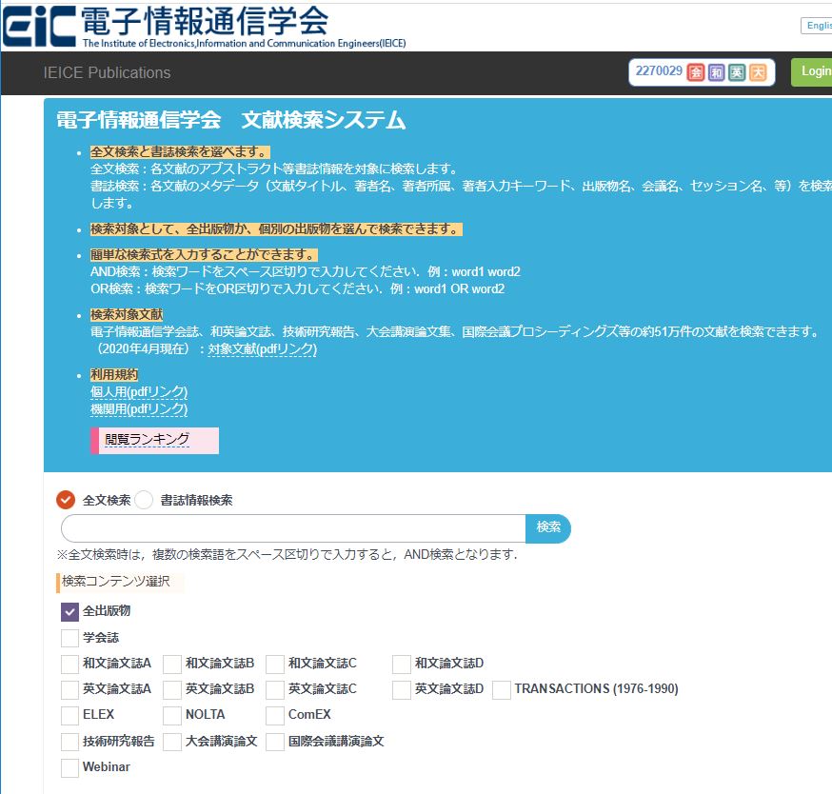Viewport: 832px width, 794px height.
Task: Switch language with the English button
Action: point(817,26)
